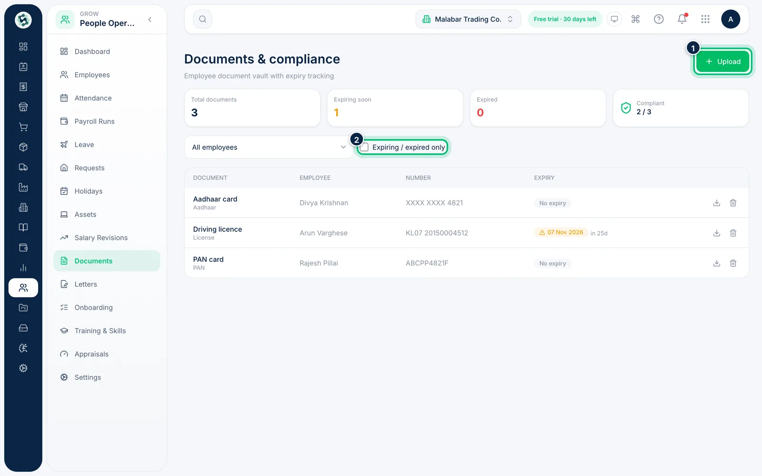762x476 pixels.
Task: Delete the PAN card document
Action: coord(733,263)
